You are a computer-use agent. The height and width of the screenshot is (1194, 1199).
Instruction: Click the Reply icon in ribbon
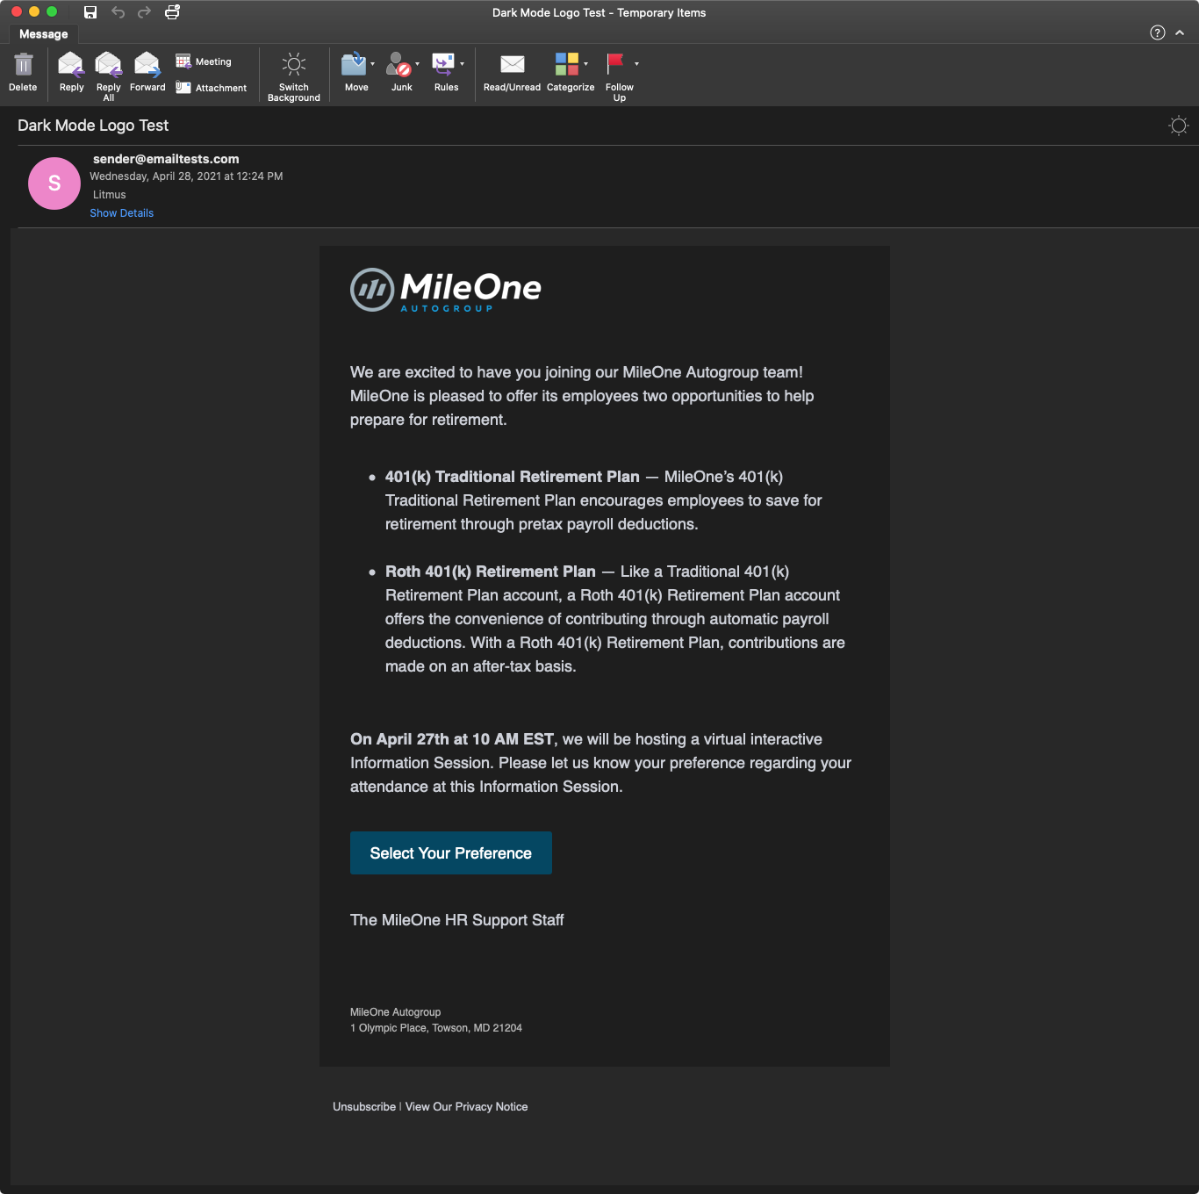71,65
